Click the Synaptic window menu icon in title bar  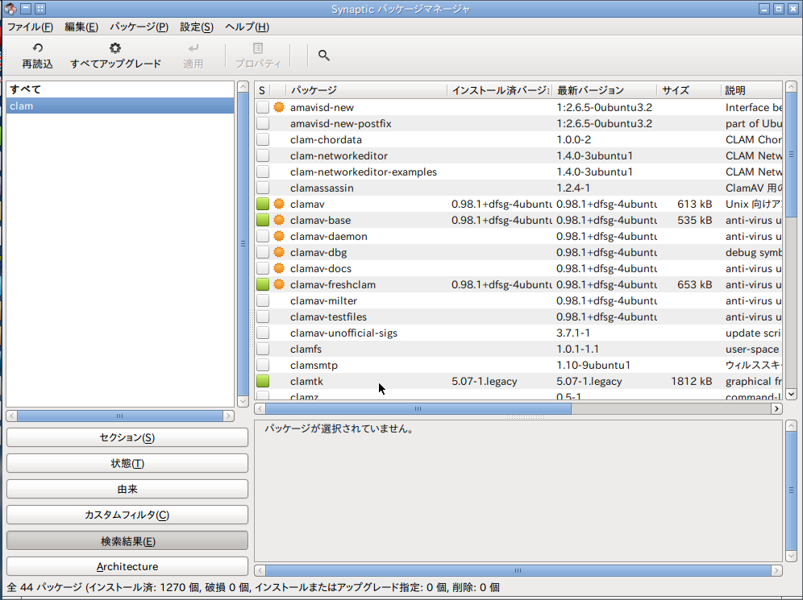(x=10, y=9)
